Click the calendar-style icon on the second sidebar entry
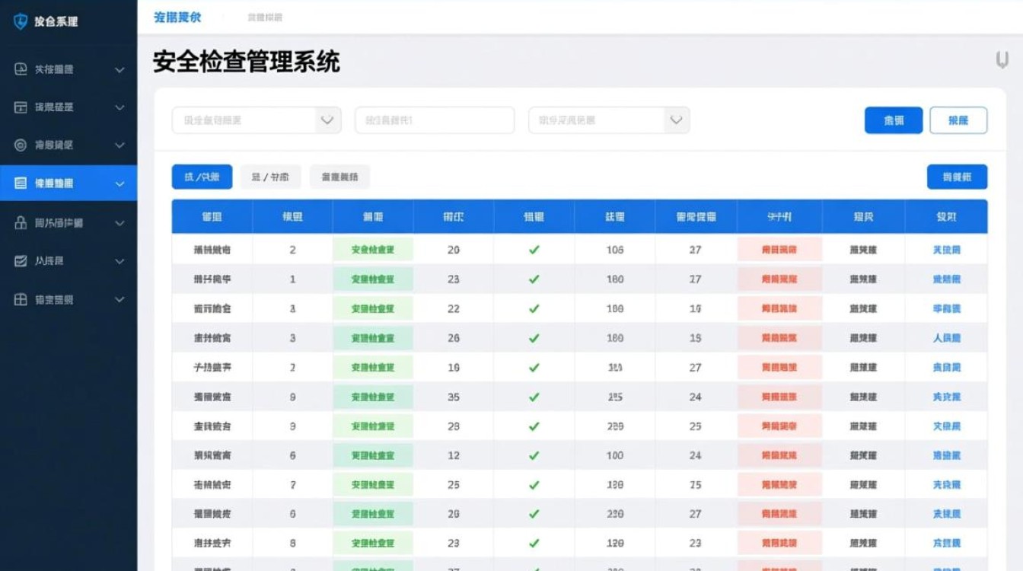 (x=20, y=107)
